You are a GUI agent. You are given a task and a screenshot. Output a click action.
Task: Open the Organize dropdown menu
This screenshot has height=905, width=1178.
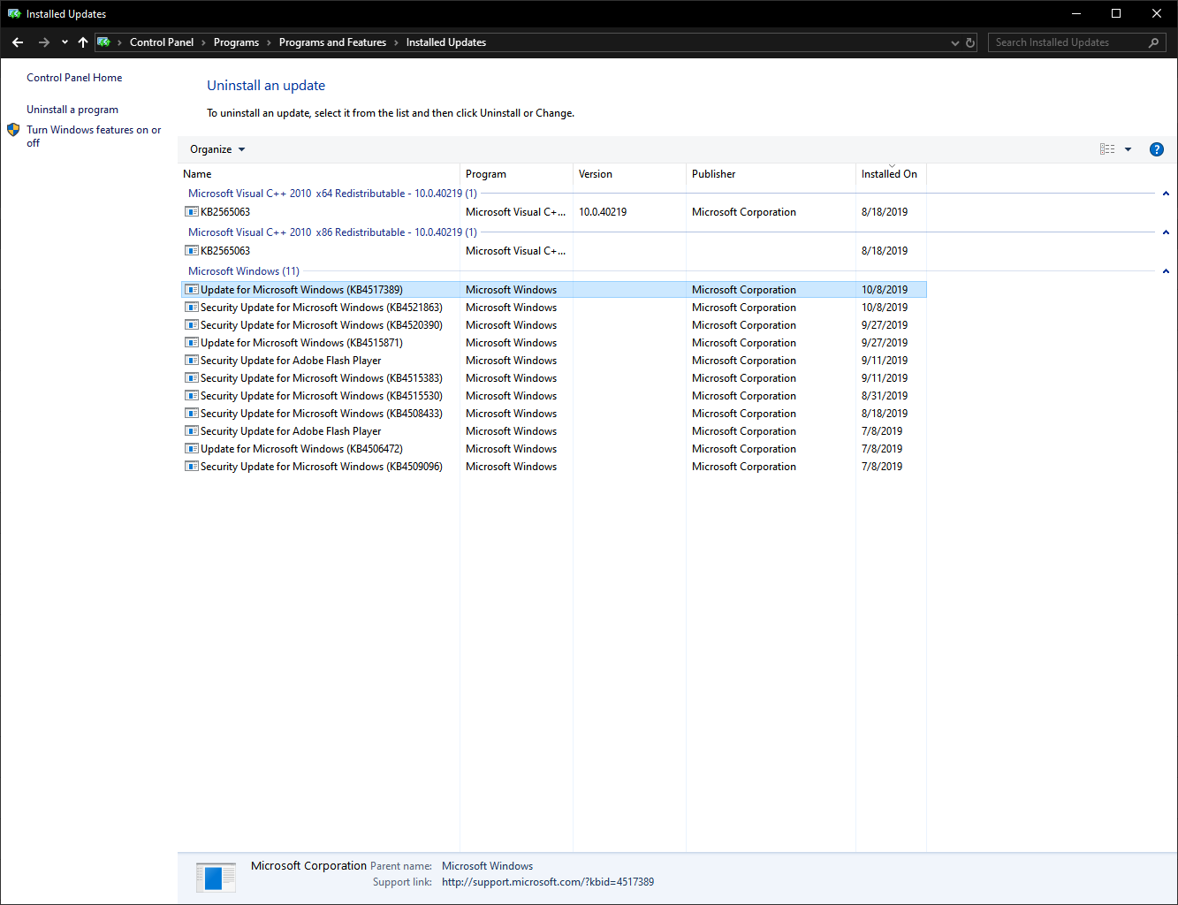point(217,149)
